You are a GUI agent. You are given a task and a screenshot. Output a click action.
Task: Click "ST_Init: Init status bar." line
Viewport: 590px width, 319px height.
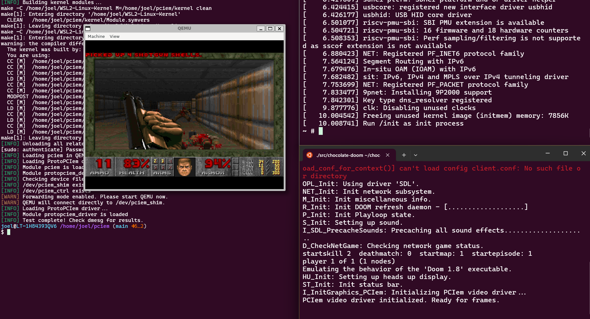tap(353, 285)
